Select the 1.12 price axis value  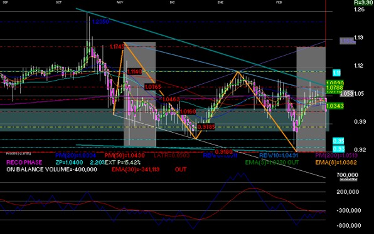click(359, 66)
